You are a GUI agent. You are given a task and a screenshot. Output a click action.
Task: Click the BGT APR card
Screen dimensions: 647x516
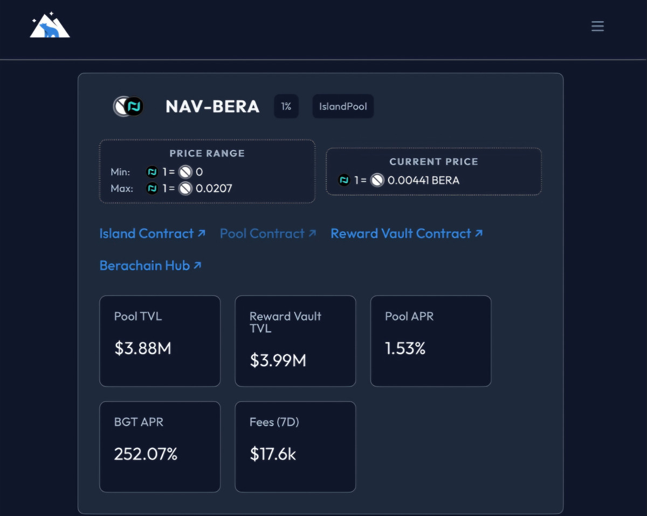pos(160,446)
